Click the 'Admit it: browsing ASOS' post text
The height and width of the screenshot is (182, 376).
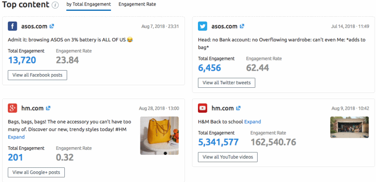pos(70,40)
